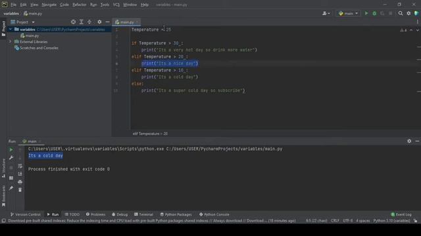Toggle Bookmarks sidebar tab on left edge
Image resolution: width=421 pixels, height=236 pixels.
[x=3, y=196]
